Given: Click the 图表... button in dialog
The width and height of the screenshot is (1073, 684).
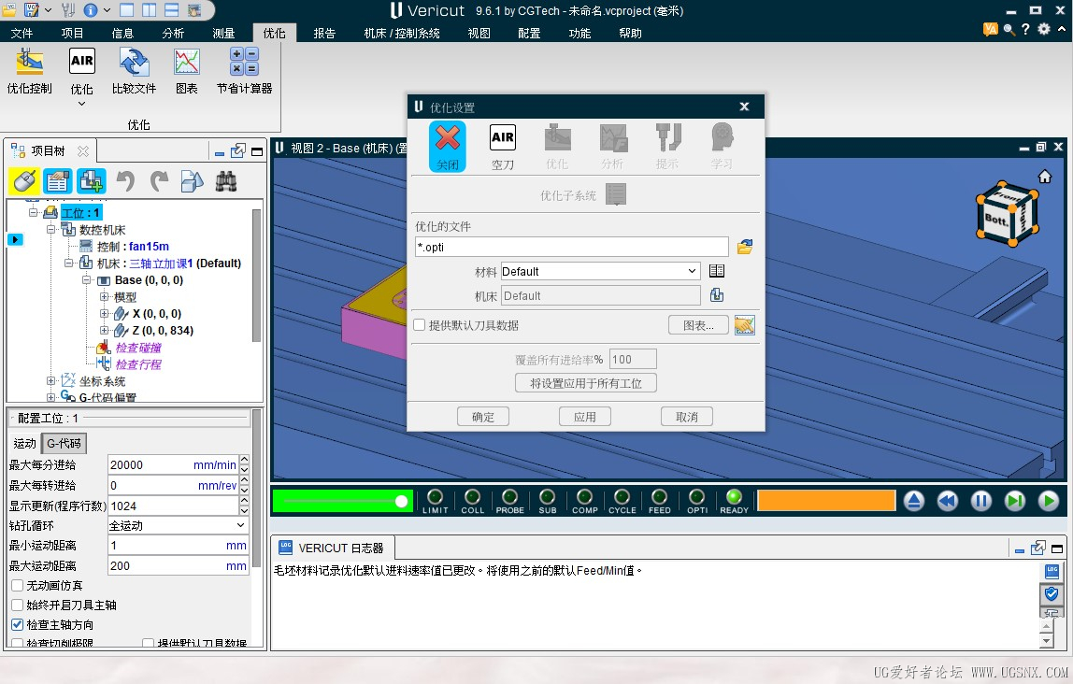Looking at the screenshot, I should (699, 325).
